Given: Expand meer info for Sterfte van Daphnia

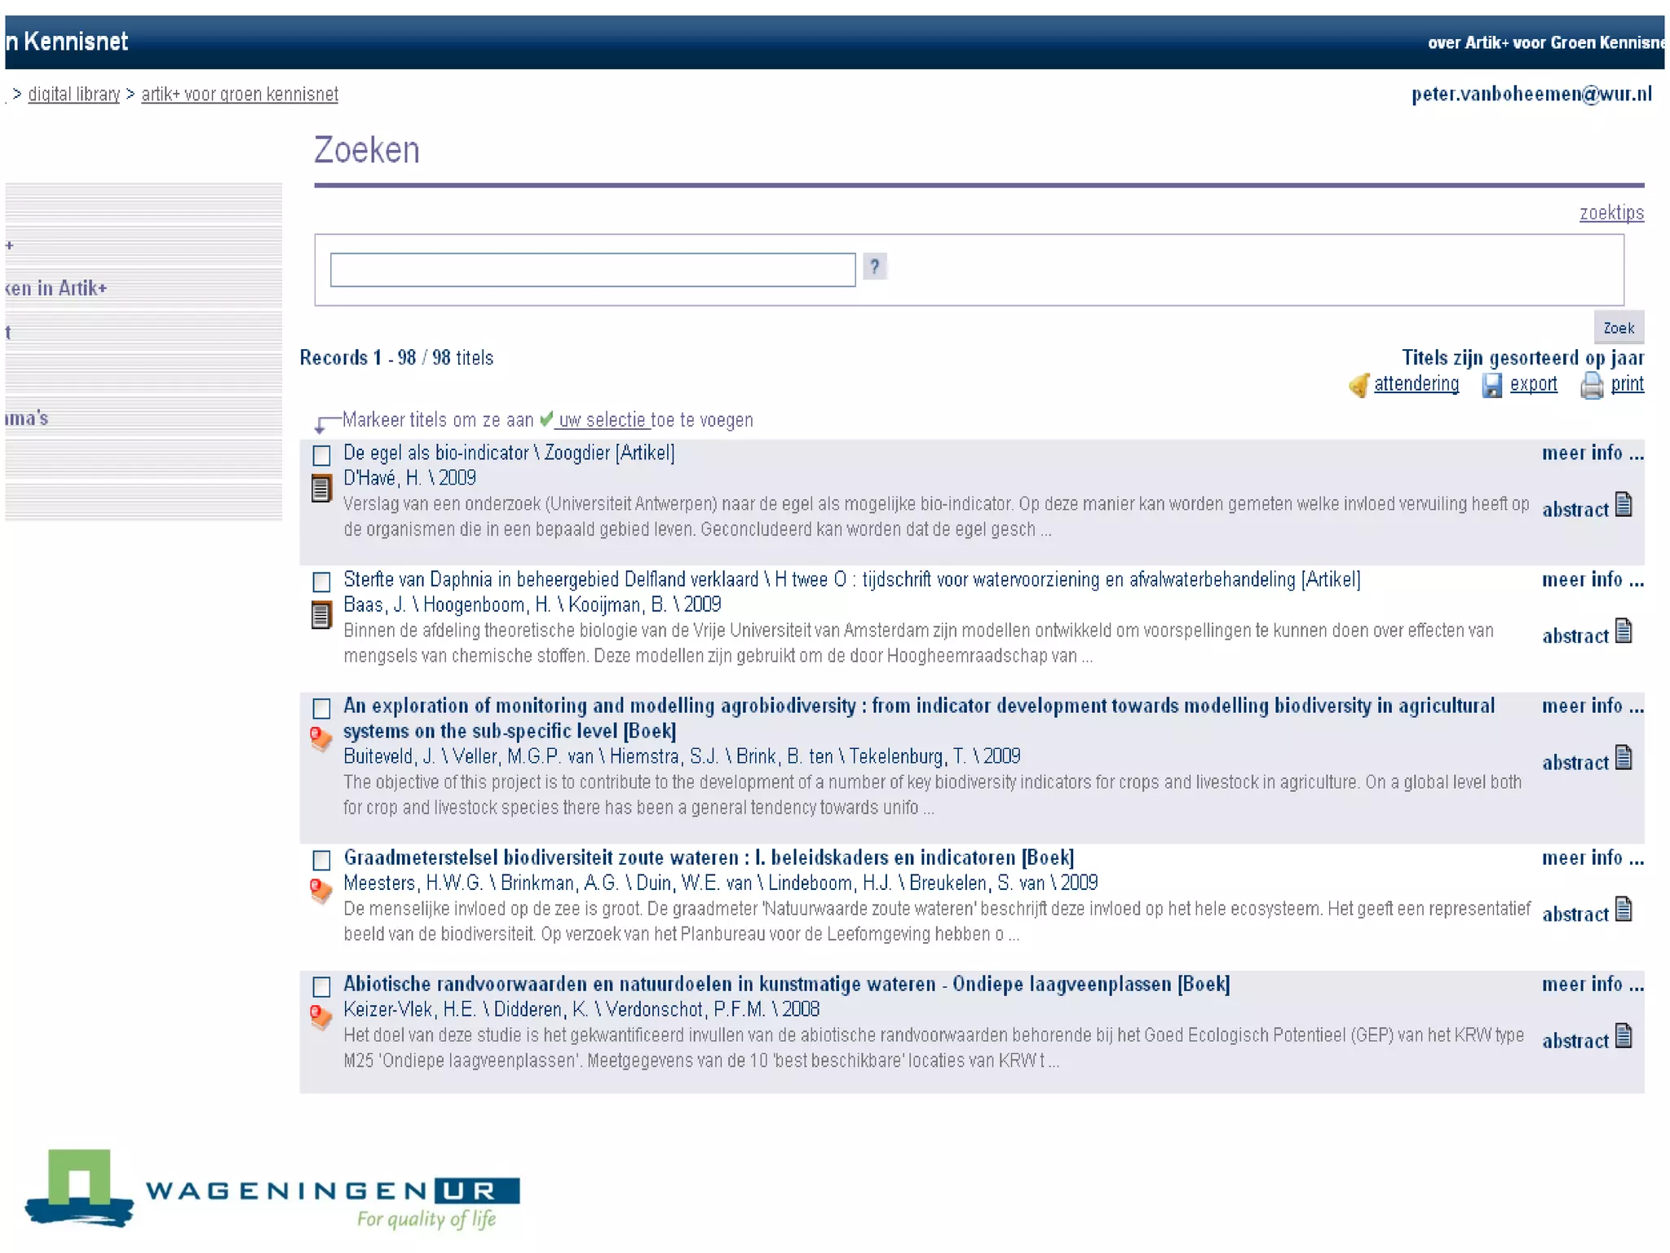Looking at the screenshot, I should pyautogui.click(x=1593, y=580).
